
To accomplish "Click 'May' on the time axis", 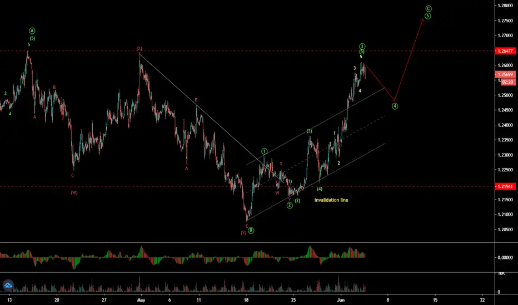I will [141, 300].
